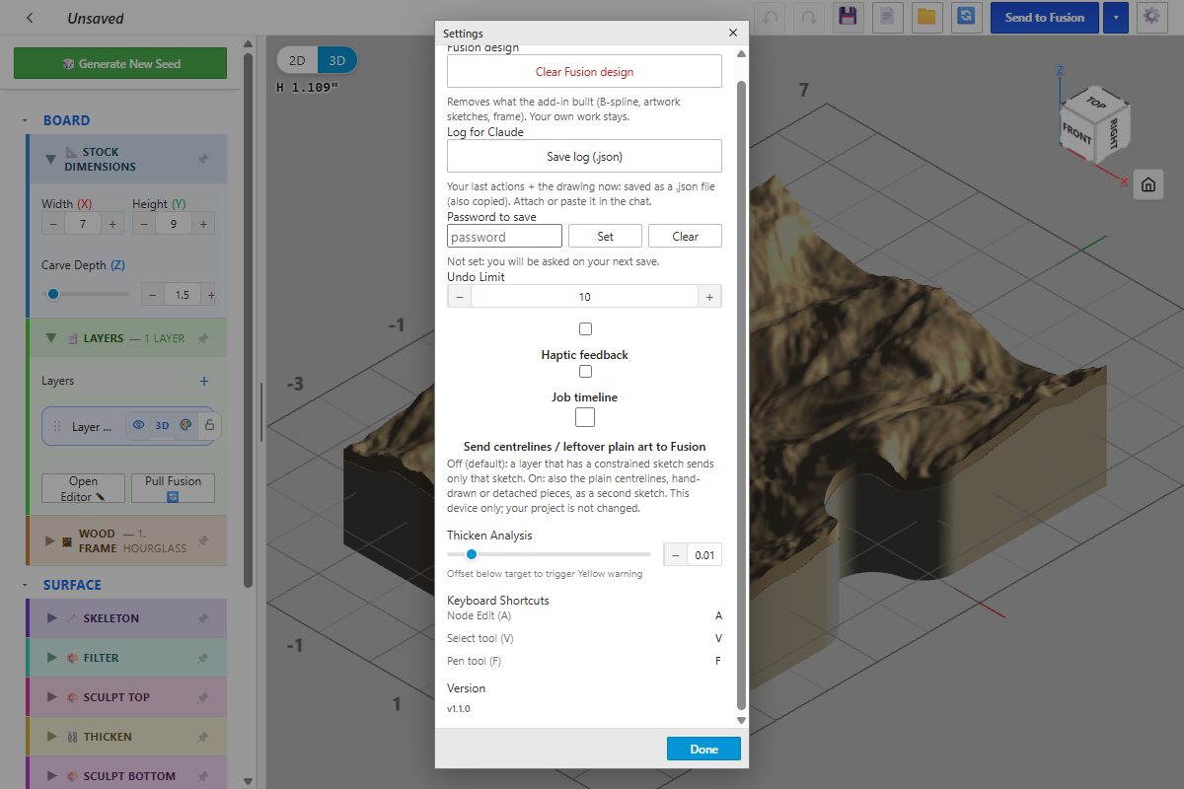Pin the Wood Frame section

pyautogui.click(x=202, y=540)
